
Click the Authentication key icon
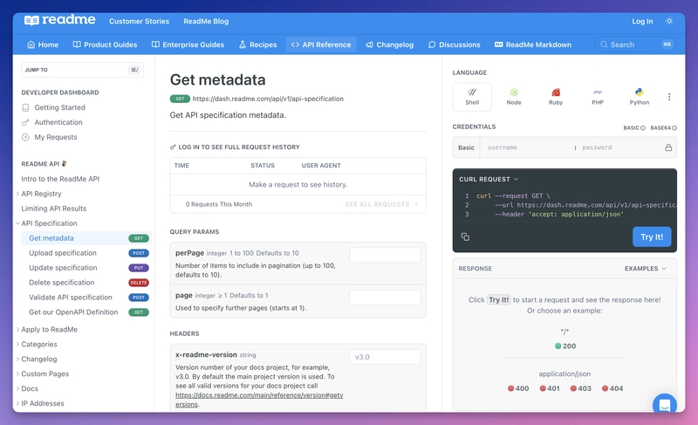[x=25, y=122]
